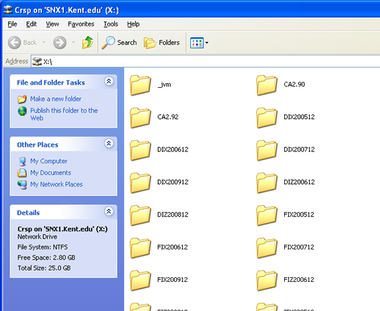380x311 pixels.
Task: Click the window title bar drive icon
Action: [7, 9]
